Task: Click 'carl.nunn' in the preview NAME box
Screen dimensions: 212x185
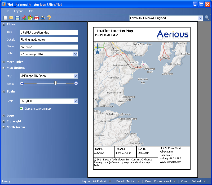Action: [x=99, y=153]
